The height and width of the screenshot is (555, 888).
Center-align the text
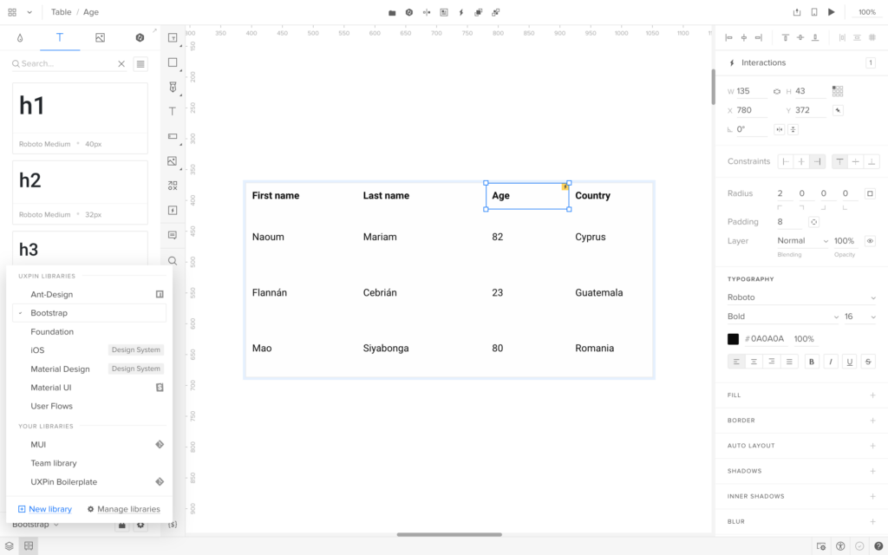pyautogui.click(x=754, y=362)
